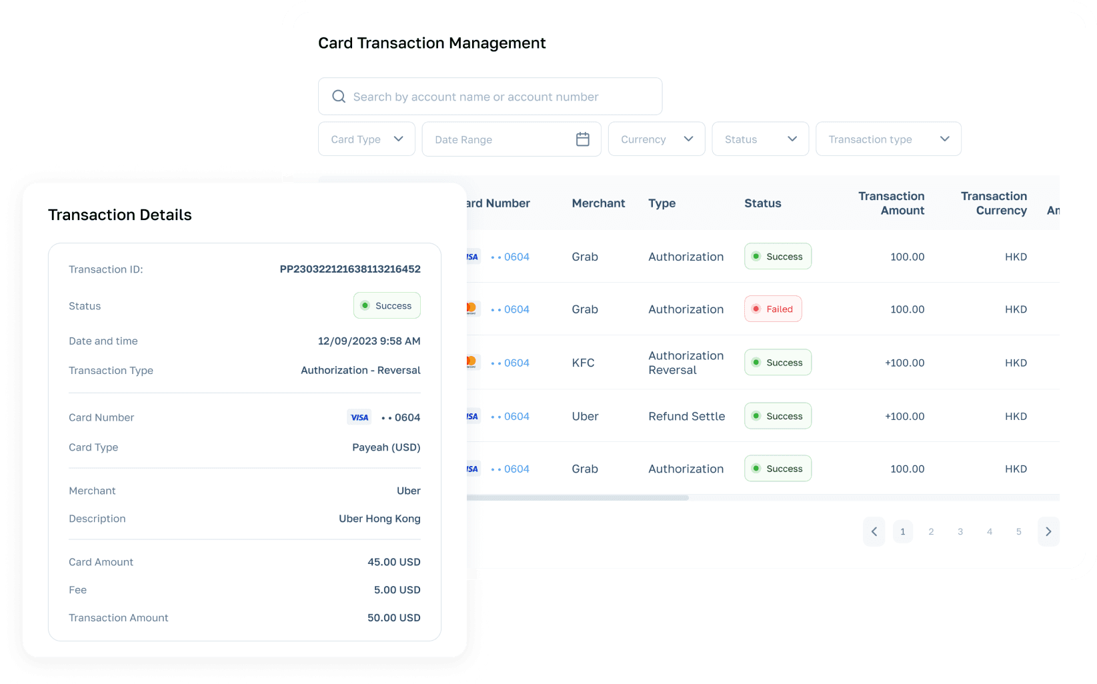Click +100.00 amount in KFC row
The height and width of the screenshot is (684, 1097).
pyautogui.click(x=905, y=363)
